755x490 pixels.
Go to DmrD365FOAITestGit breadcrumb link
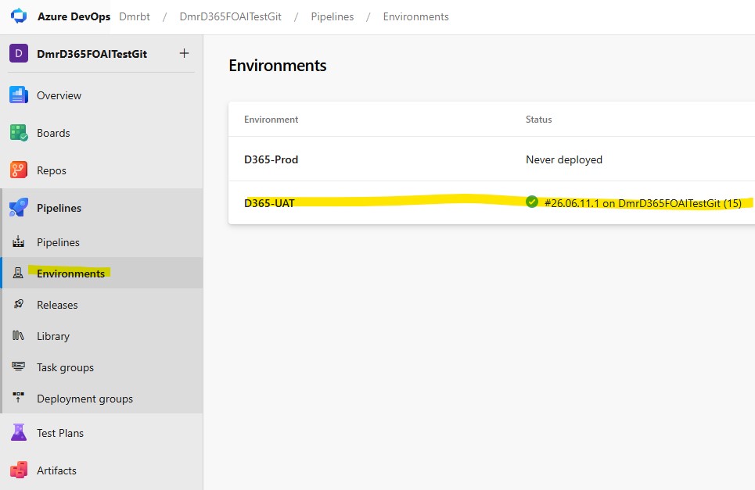tap(230, 16)
